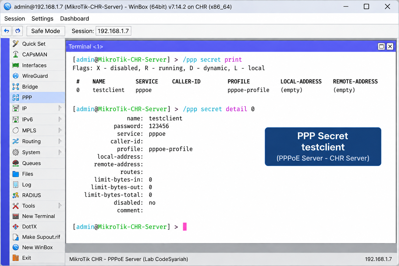Expand the MPLS submenu arrow

60,130
